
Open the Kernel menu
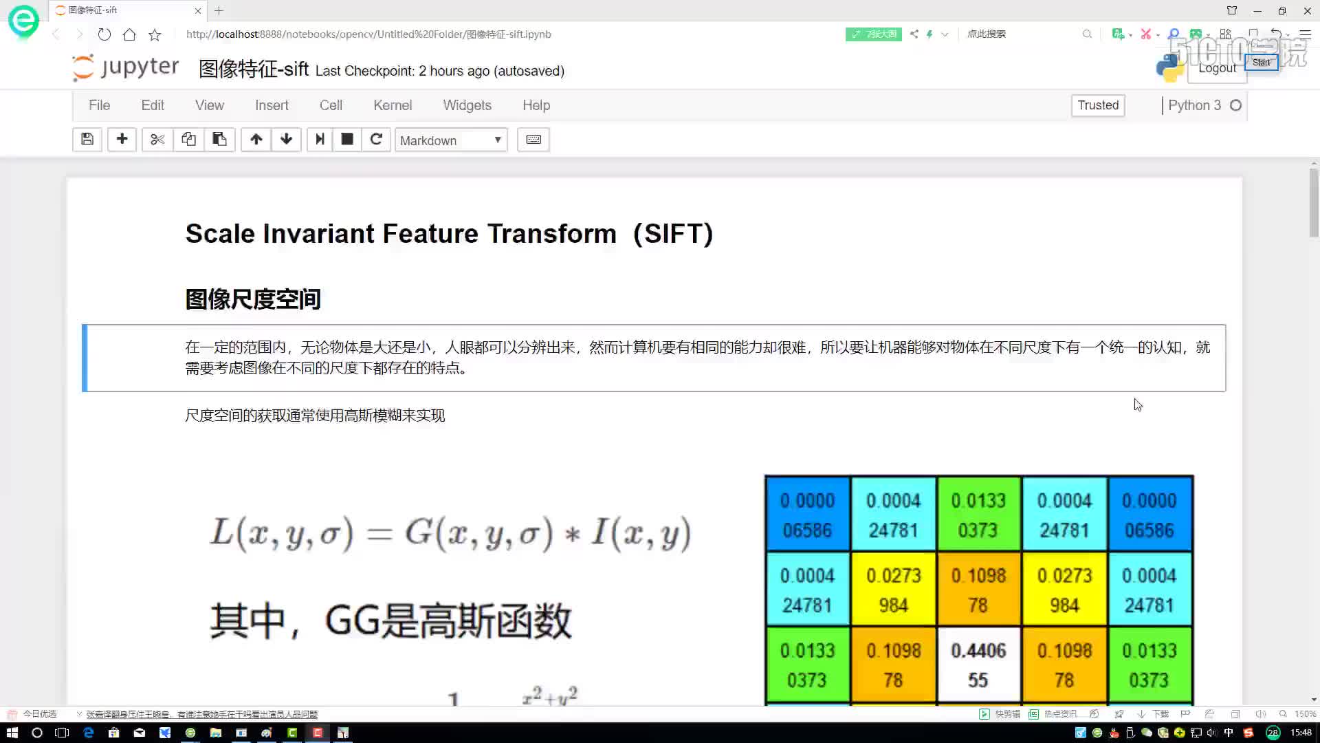click(393, 105)
